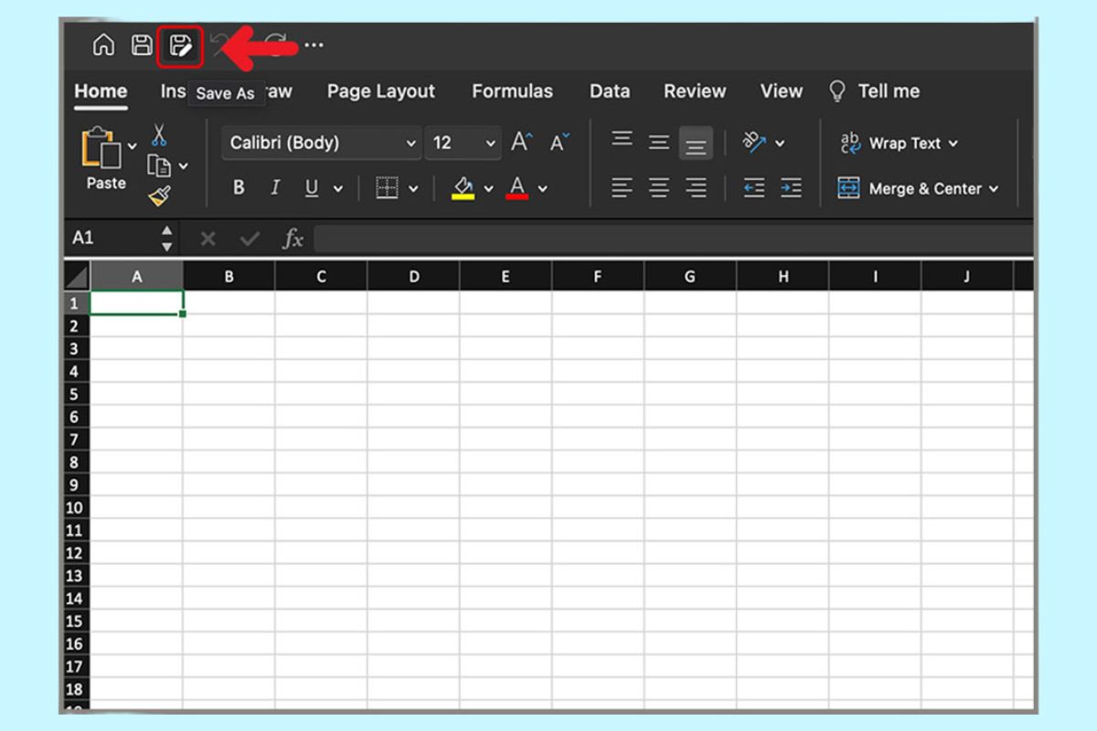Click the Tell me lightbulb icon
The image size is (1097, 731).
[837, 90]
